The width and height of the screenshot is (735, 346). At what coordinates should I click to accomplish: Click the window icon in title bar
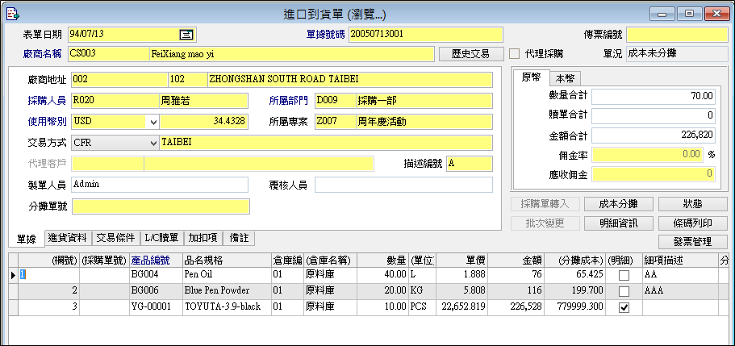pos(10,13)
